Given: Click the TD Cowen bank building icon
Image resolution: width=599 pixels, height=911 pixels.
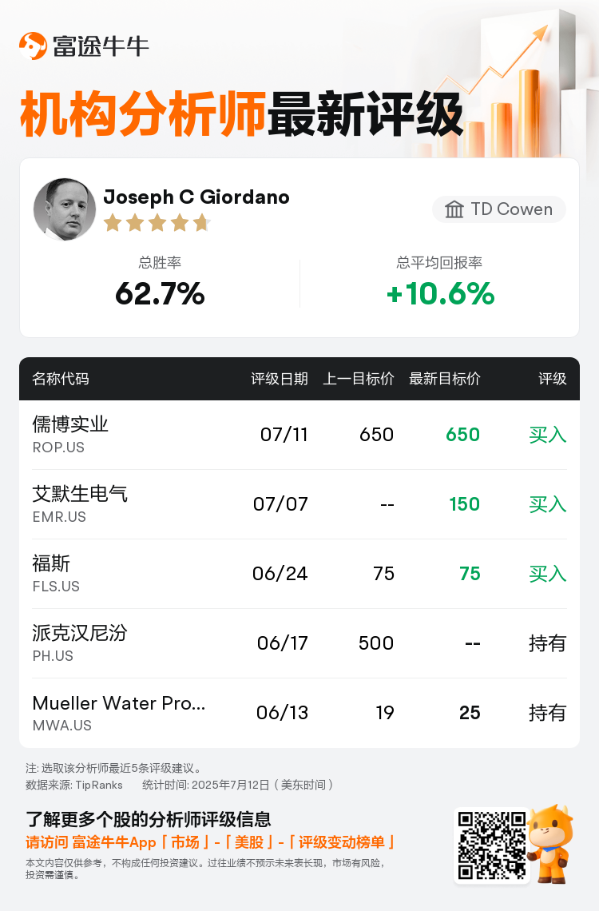Looking at the screenshot, I should point(454,209).
